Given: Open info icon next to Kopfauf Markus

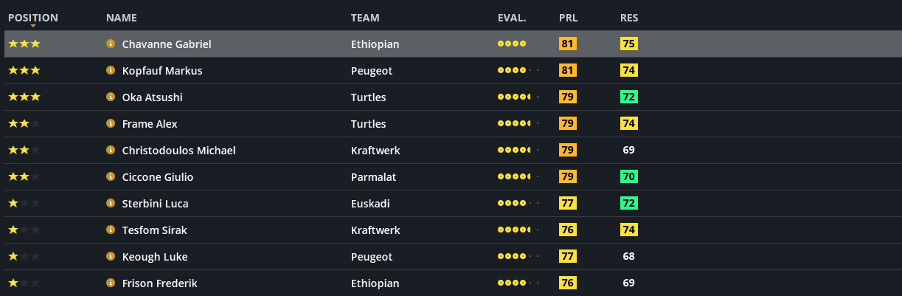Looking at the screenshot, I should [111, 71].
